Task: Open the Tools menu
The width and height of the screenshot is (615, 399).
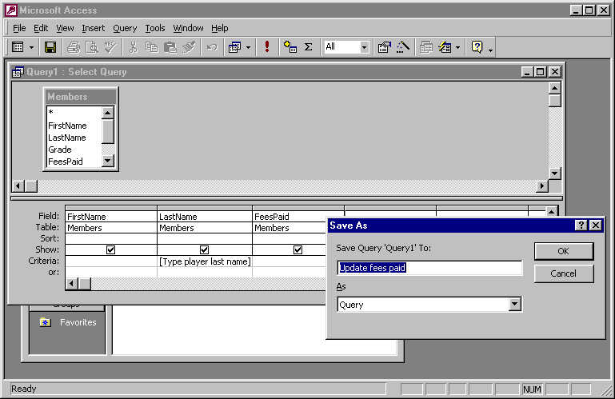Action: point(155,28)
